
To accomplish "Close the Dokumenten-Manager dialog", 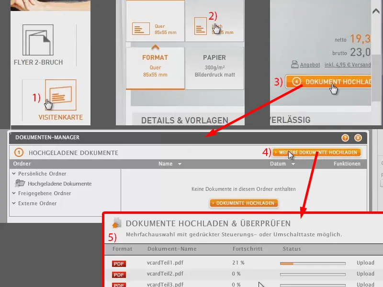I will tap(358, 138).
